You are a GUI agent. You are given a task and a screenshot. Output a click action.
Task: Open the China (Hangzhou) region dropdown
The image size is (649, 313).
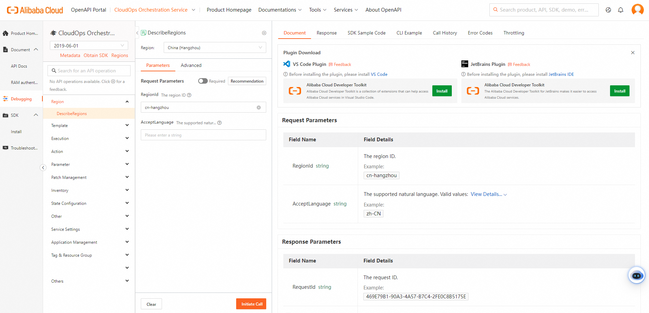coord(215,47)
